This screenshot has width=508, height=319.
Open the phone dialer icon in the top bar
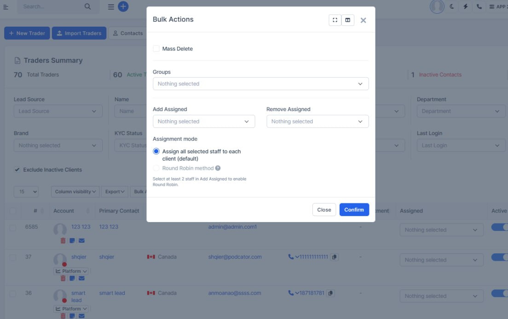[x=479, y=6]
